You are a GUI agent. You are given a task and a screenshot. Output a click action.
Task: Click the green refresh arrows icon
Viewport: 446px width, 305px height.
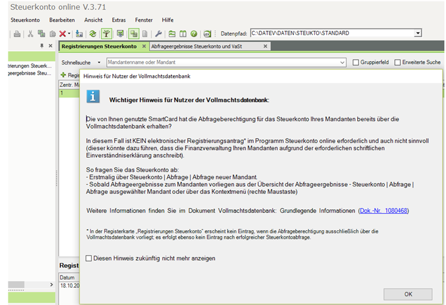tap(93, 34)
